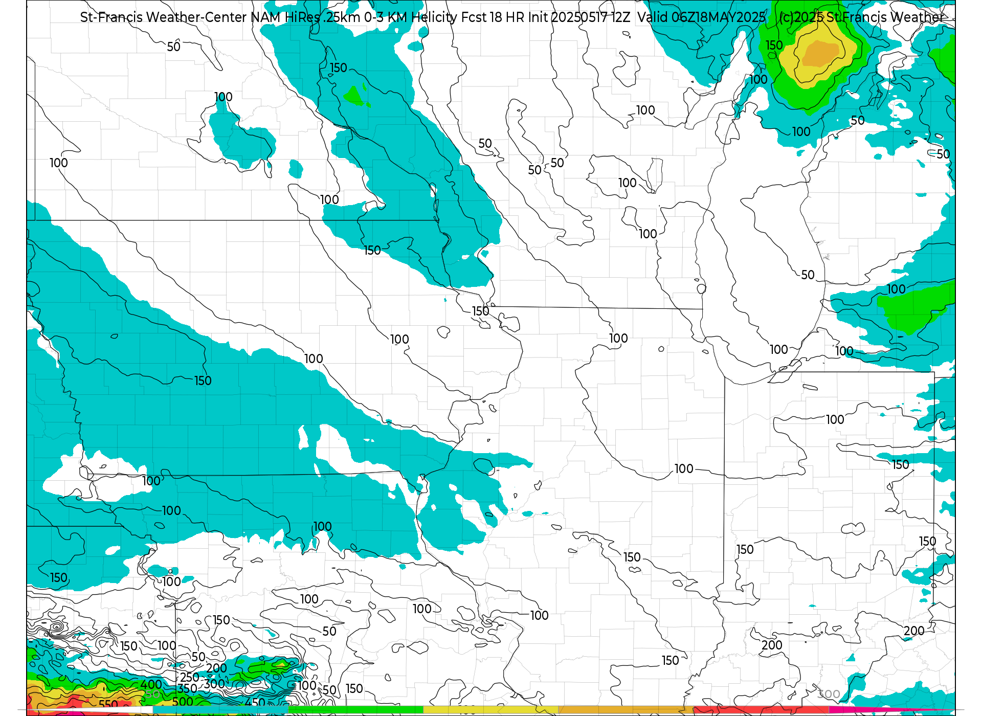The width and height of the screenshot is (982, 716).
Task: Click the orange segment of the color bar
Action: click(626, 710)
